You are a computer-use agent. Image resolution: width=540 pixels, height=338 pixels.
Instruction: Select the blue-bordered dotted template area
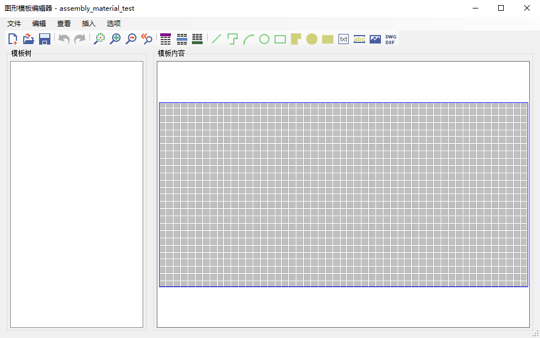point(344,194)
